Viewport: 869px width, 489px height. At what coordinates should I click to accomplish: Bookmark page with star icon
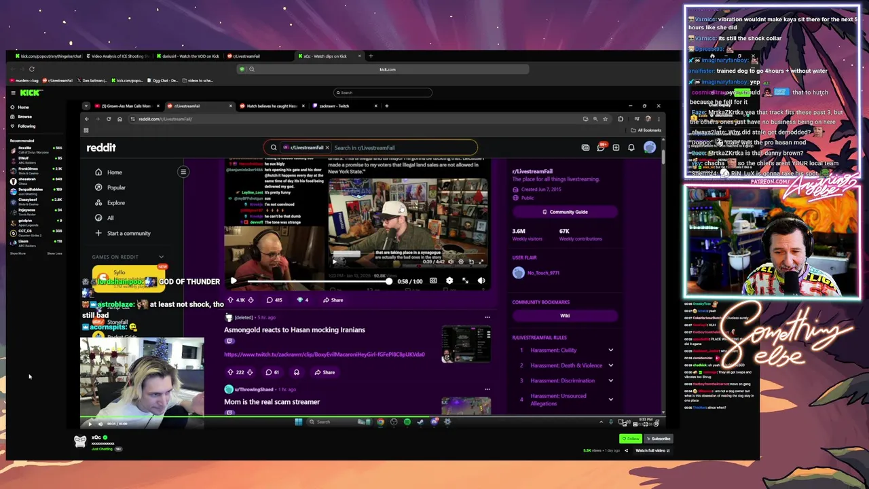coord(605,119)
